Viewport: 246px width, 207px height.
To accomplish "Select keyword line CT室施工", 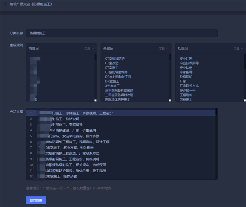I will [112, 68].
